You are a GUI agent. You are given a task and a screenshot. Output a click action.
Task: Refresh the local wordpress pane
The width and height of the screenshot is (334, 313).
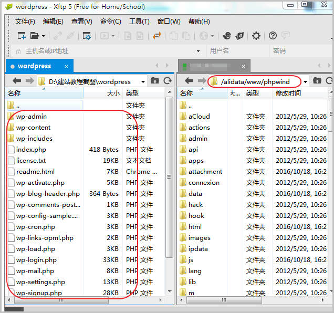[168, 81]
